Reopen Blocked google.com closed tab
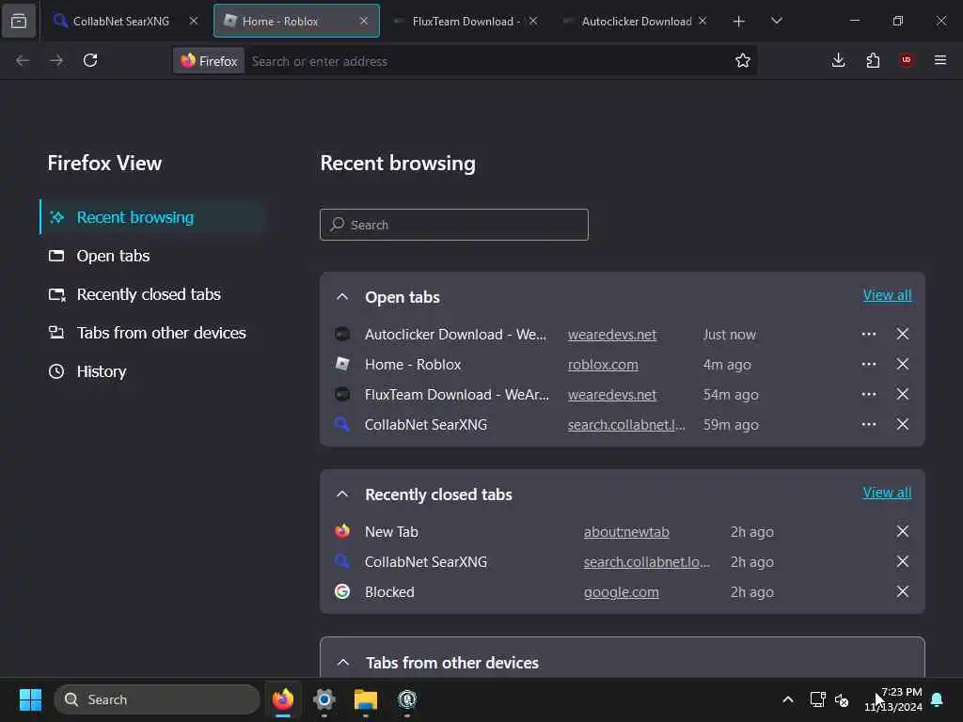This screenshot has height=722, width=963. click(x=389, y=592)
